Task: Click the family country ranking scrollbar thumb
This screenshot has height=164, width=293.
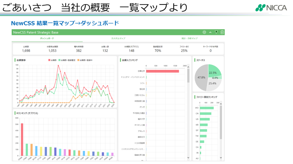Action: (221, 123)
